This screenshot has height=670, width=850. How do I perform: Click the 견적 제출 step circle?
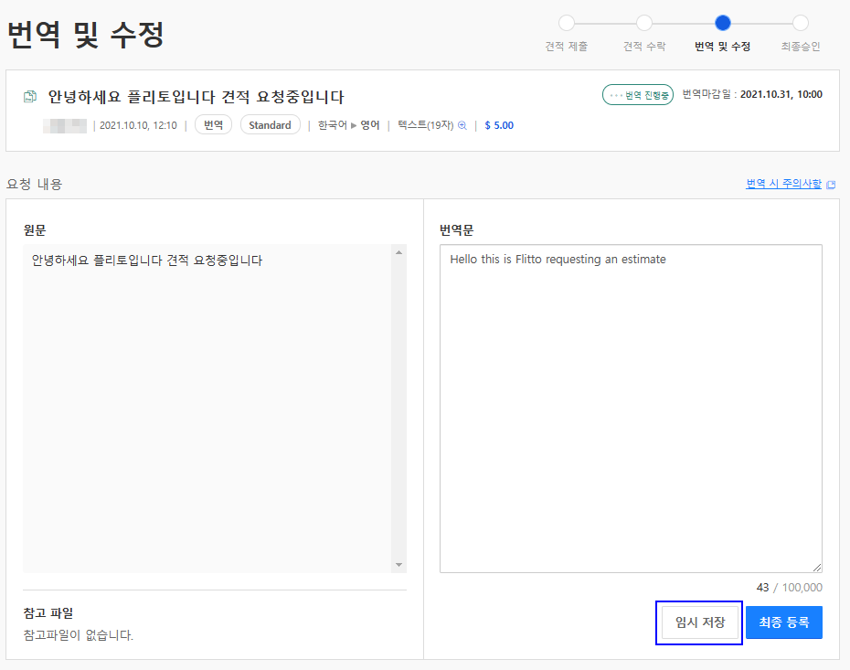point(567,23)
